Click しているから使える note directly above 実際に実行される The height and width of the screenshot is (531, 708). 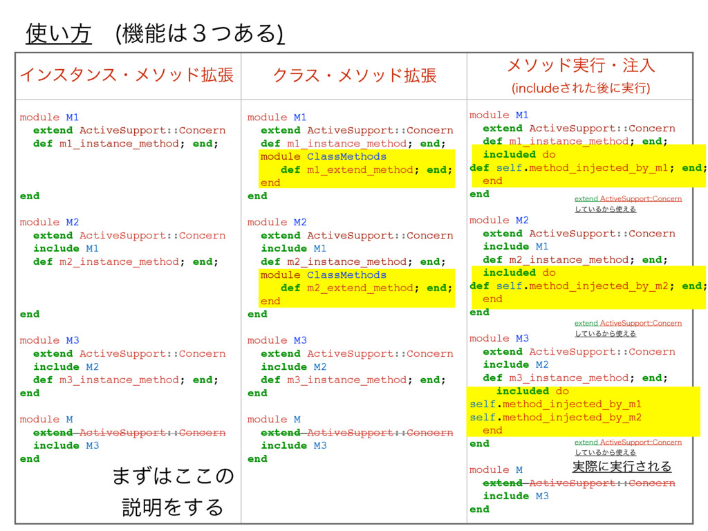pyautogui.click(x=606, y=452)
